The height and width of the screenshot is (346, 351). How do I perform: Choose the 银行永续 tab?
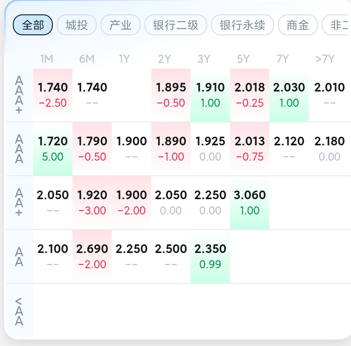tap(242, 25)
